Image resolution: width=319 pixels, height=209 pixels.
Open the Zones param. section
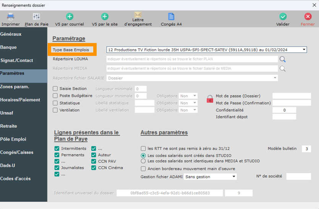tap(24, 87)
